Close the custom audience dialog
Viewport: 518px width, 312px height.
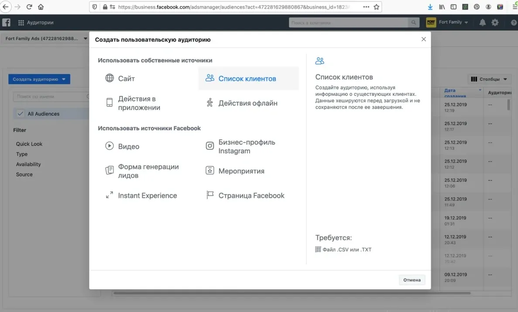423,39
